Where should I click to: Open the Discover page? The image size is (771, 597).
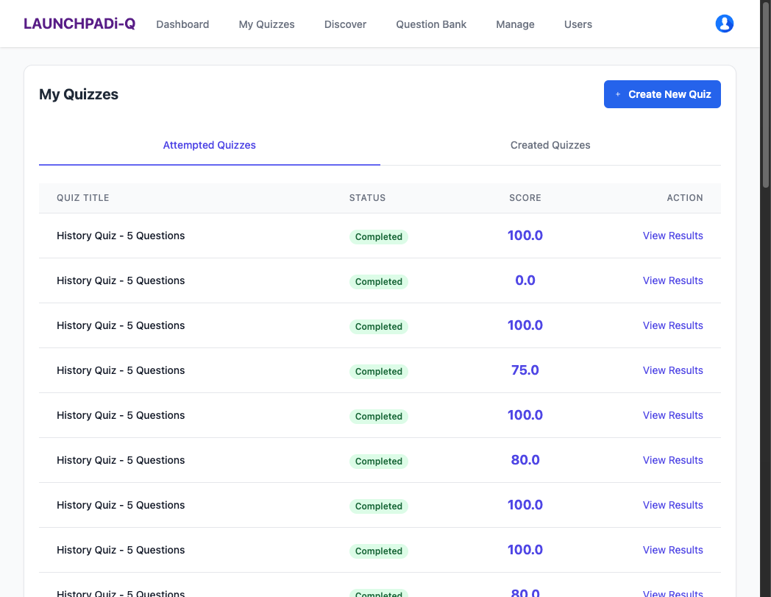(345, 24)
